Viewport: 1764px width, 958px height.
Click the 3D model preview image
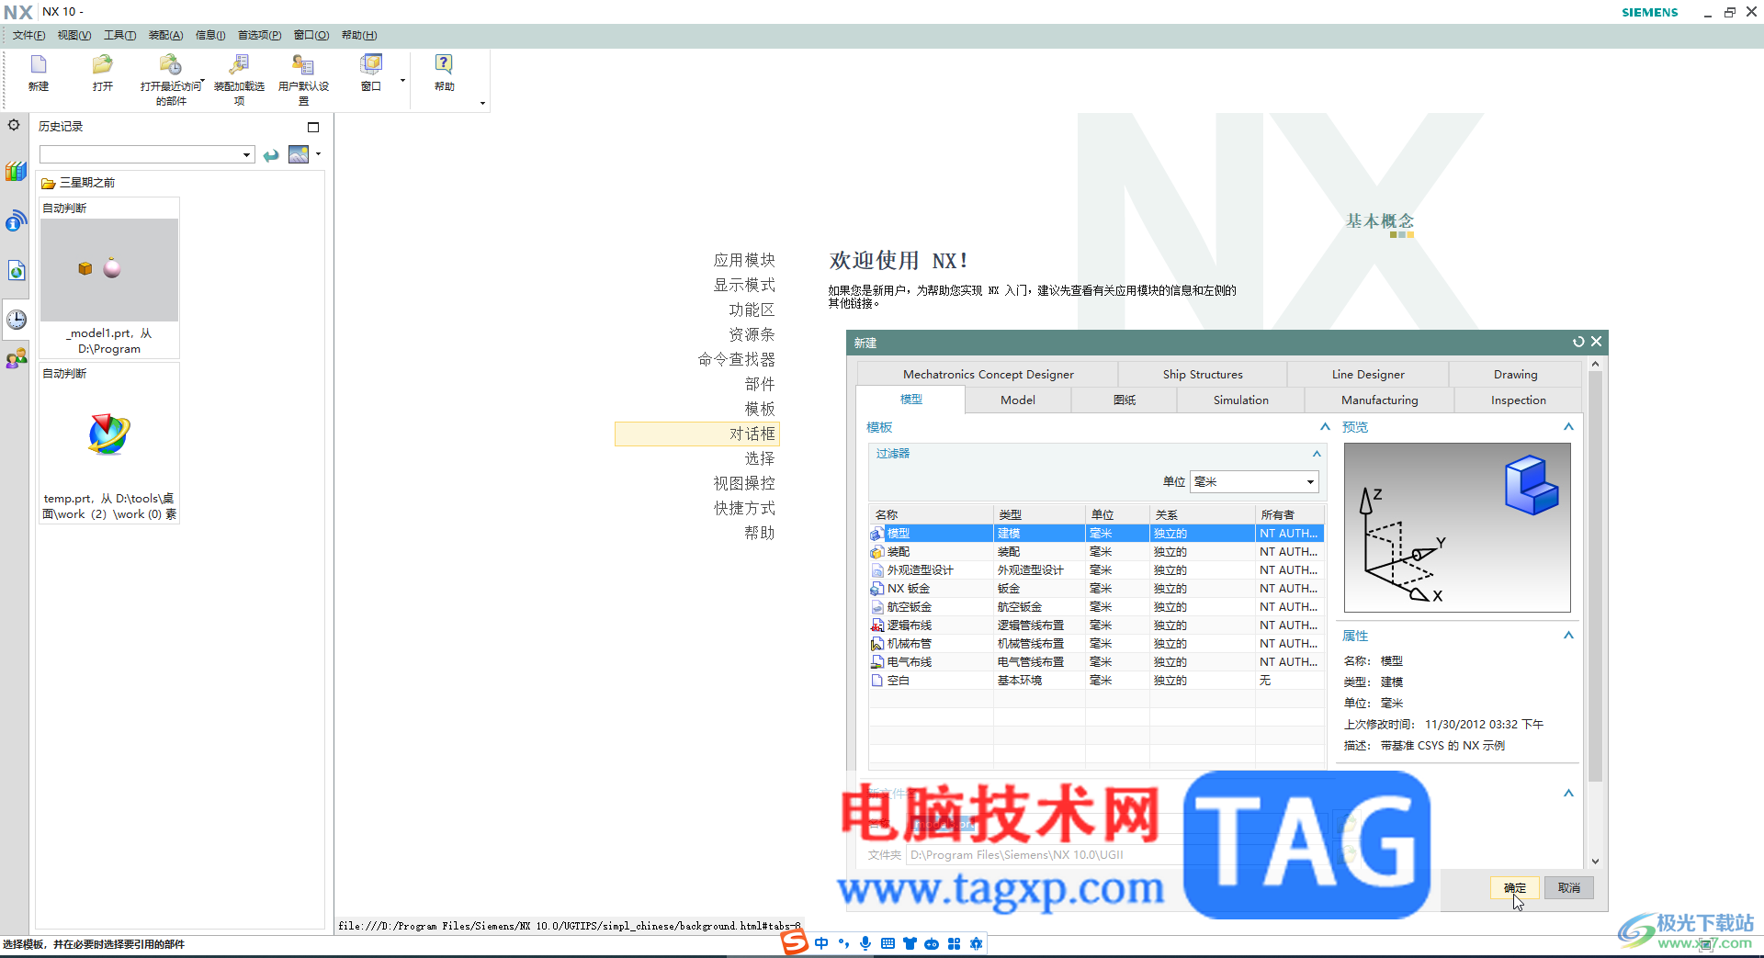[x=1457, y=527]
